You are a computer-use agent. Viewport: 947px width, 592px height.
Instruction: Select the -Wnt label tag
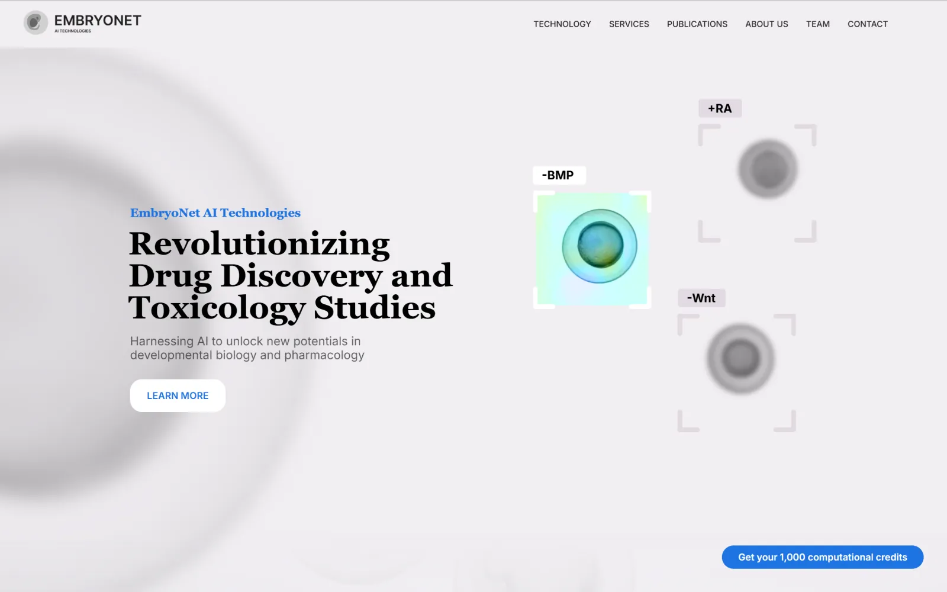pyautogui.click(x=701, y=298)
